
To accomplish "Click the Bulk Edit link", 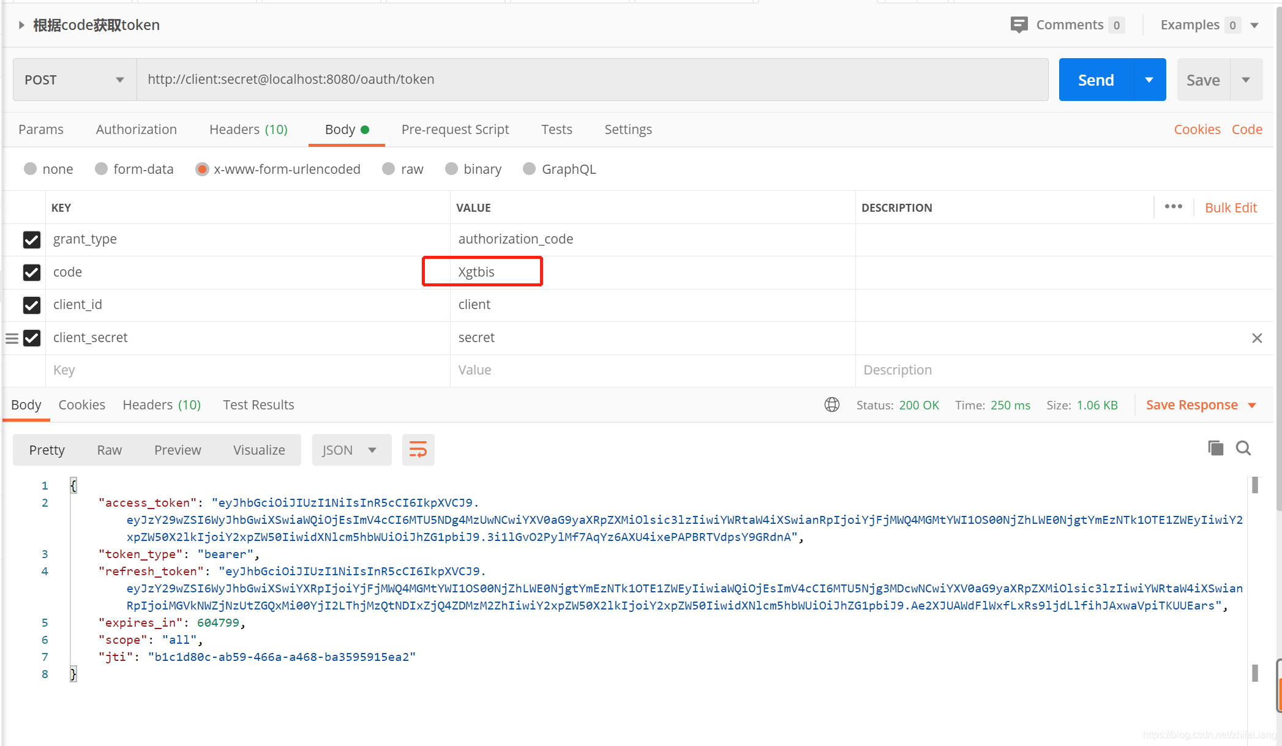I will click(1231, 207).
